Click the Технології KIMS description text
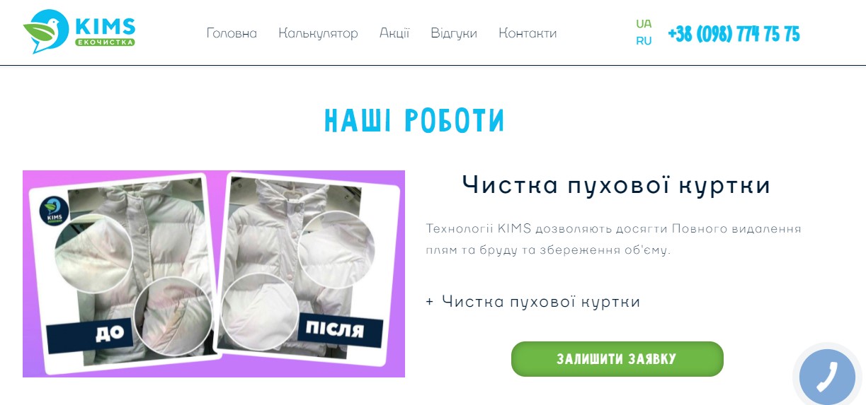This screenshot has width=866, height=405. (614, 240)
